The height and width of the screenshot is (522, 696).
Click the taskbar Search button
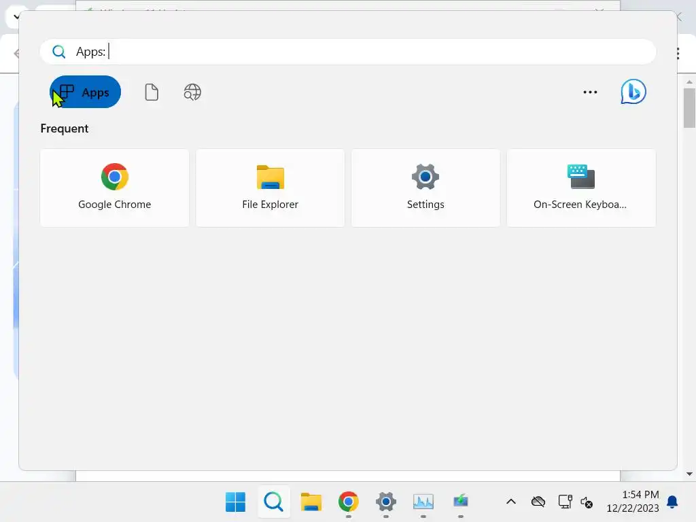click(x=273, y=502)
